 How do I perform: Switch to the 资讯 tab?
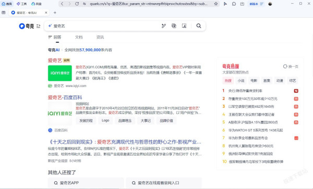pos(100,37)
